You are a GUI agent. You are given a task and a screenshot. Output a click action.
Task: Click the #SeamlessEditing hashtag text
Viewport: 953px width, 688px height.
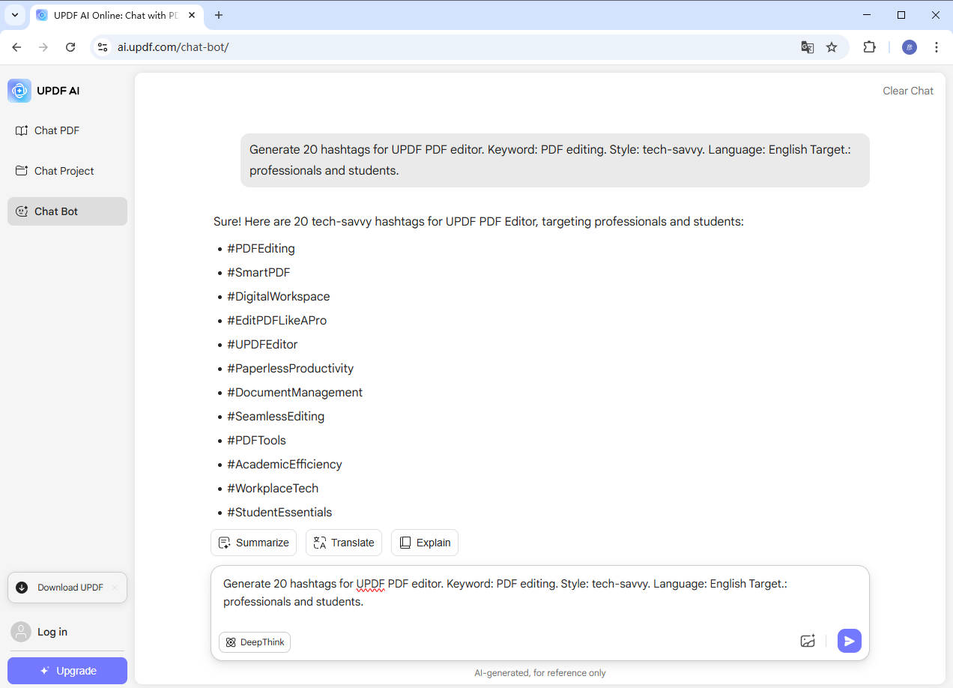[276, 416]
